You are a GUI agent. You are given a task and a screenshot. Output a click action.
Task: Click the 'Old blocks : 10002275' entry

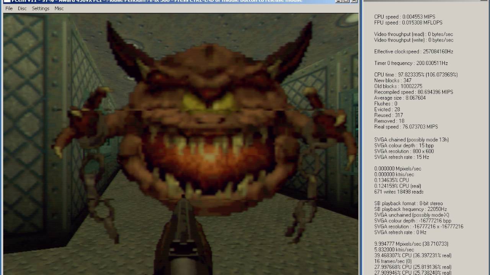(x=398, y=86)
